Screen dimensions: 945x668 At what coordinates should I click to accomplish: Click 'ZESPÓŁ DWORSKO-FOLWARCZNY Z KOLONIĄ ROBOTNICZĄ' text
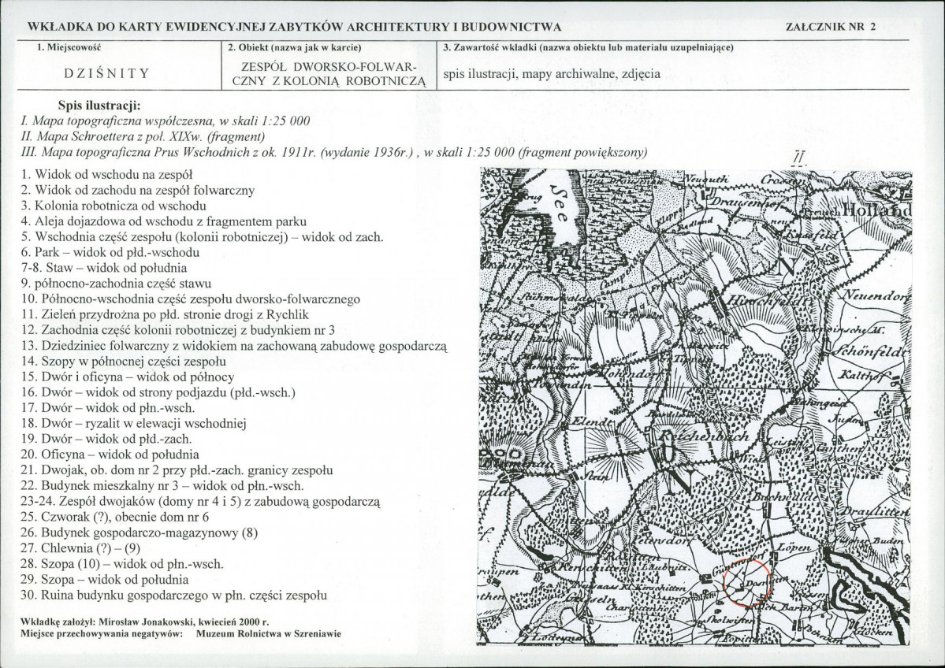point(329,75)
